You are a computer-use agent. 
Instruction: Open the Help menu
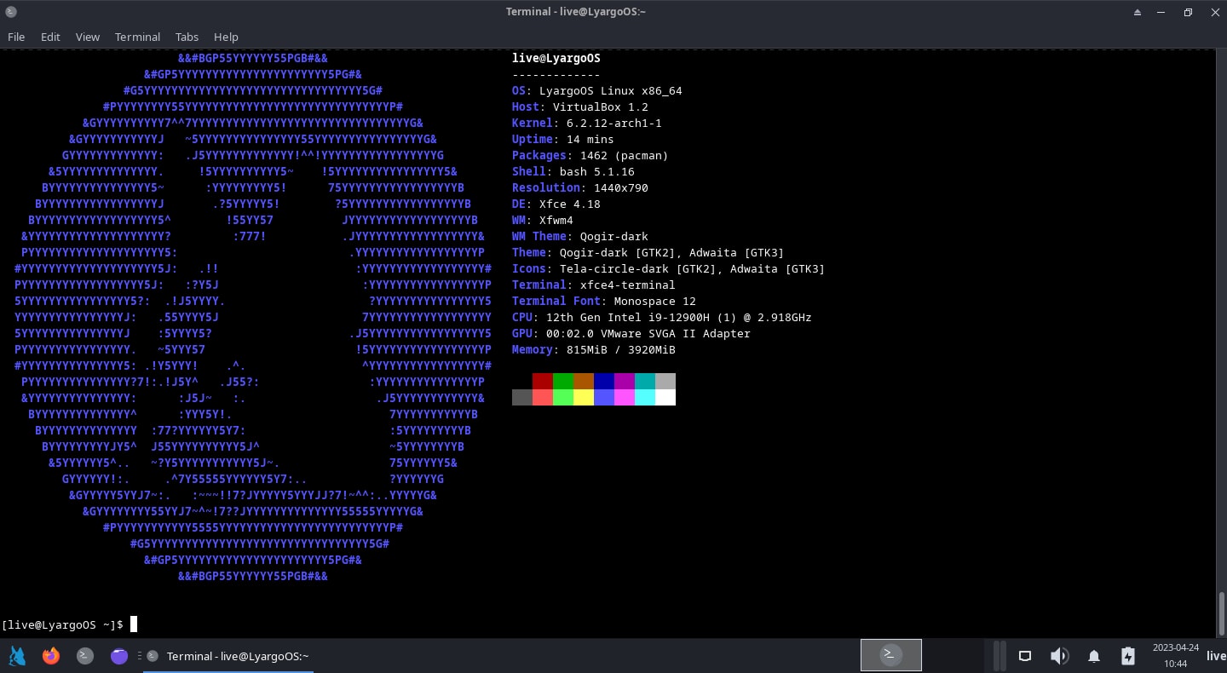point(226,37)
